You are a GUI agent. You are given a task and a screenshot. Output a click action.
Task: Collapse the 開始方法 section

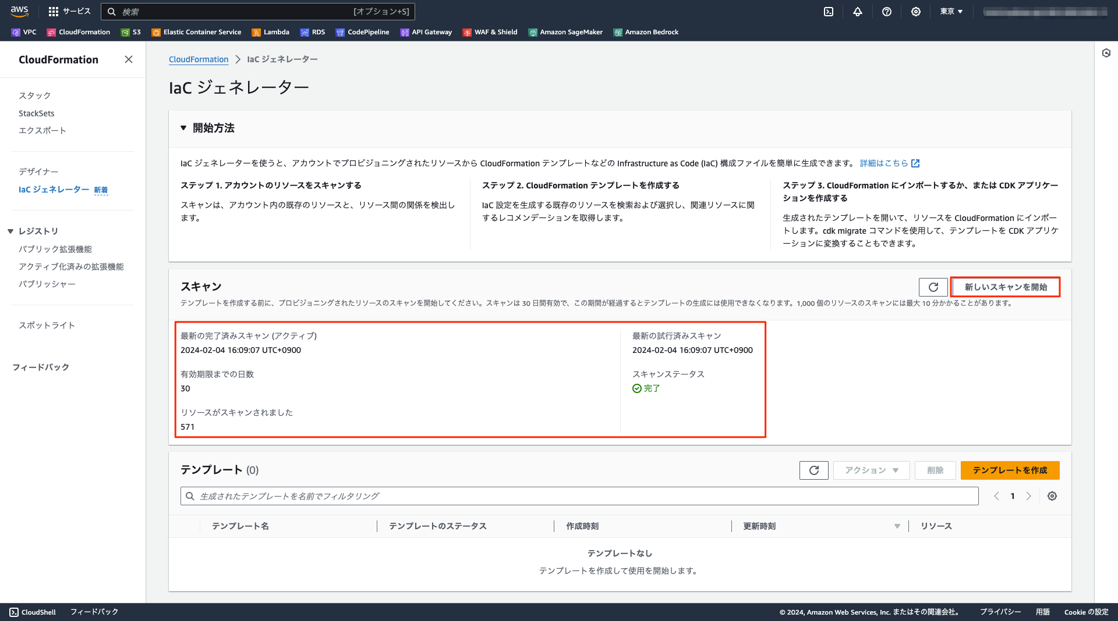tap(183, 128)
